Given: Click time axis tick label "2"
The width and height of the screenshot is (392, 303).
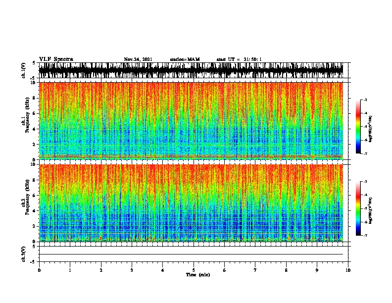Looking at the screenshot, I should [101, 270].
